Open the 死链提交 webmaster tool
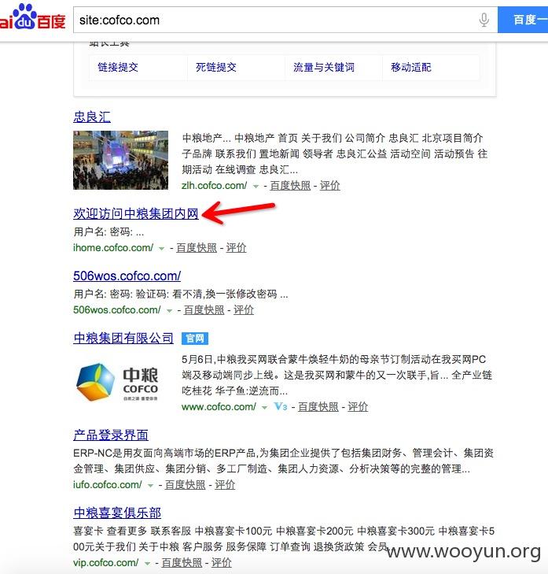The width and height of the screenshot is (548, 574). (x=216, y=68)
